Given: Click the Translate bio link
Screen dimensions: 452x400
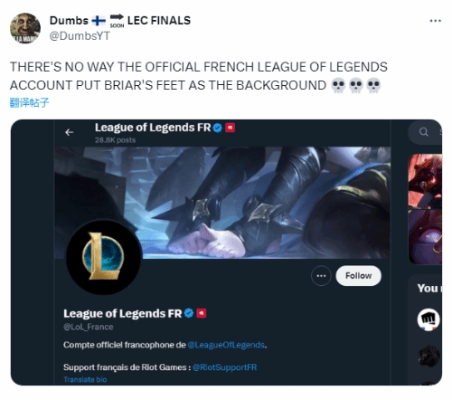Looking at the screenshot, I should pos(85,379).
